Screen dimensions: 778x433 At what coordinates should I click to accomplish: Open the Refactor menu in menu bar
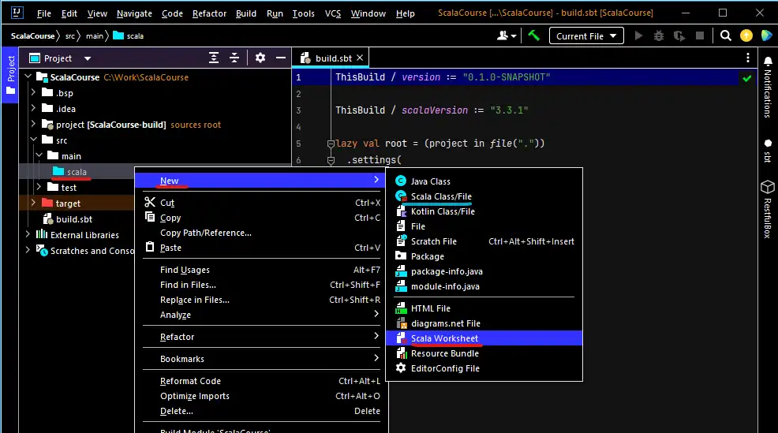pyautogui.click(x=209, y=13)
